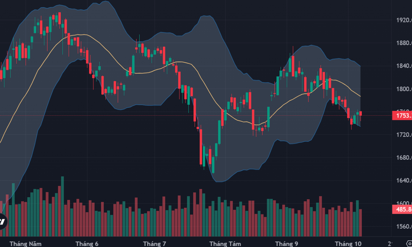Click the Tháng Năm time axis label

click(26, 244)
